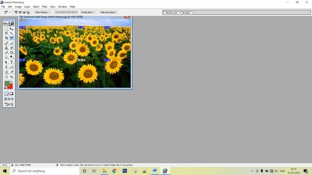Image resolution: width=312 pixels, height=175 pixels.
Task: Select the Paint Bucket tool
Action: click(12, 52)
